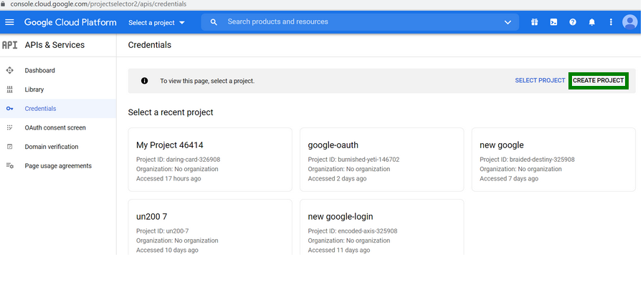The width and height of the screenshot is (643, 292).
Task: Open the new google-login project card
Action: coord(382,228)
